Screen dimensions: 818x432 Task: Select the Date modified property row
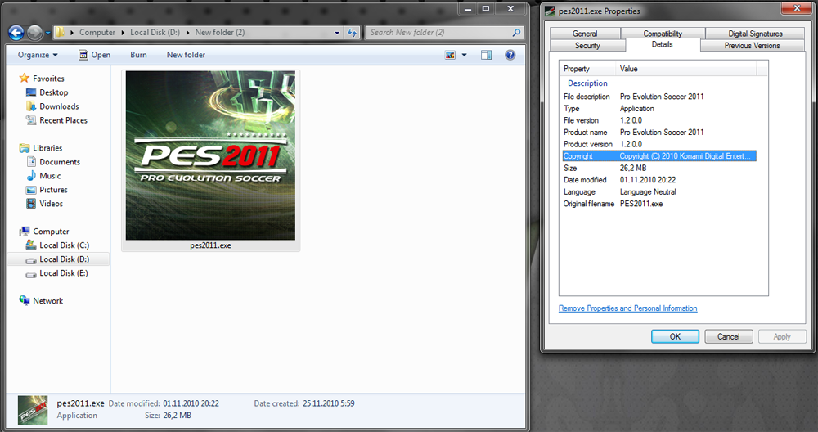(658, 180)
